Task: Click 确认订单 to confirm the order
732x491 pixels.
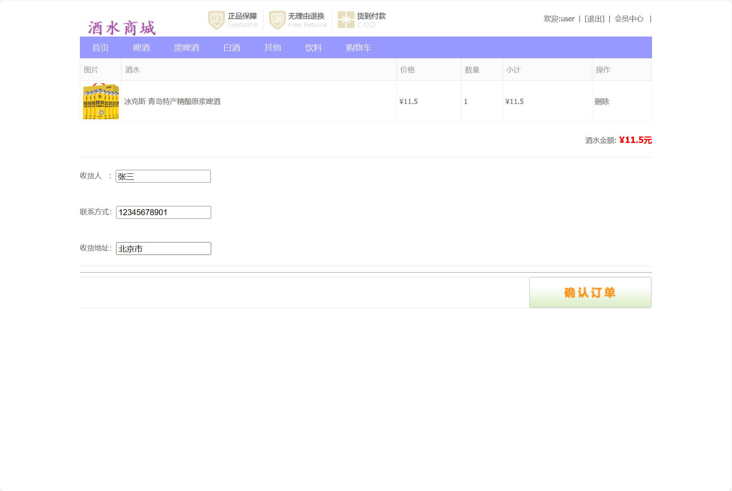Action: pos(589,292)
